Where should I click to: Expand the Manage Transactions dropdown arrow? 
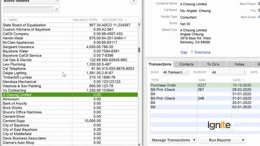[194, 140]
